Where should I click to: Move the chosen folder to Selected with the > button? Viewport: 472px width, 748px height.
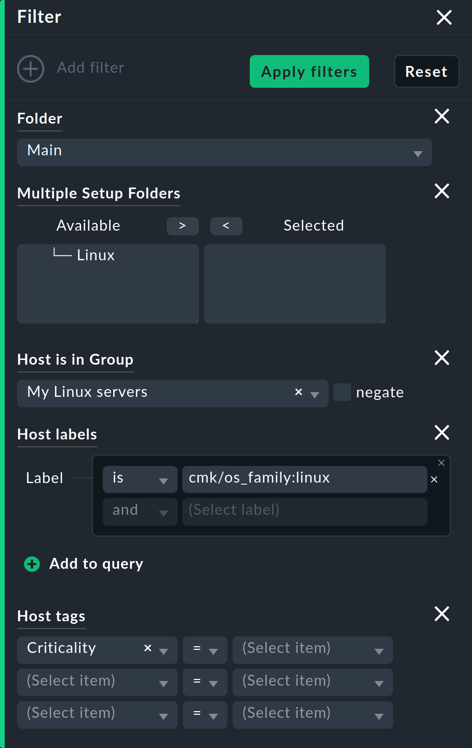[182, 226]
